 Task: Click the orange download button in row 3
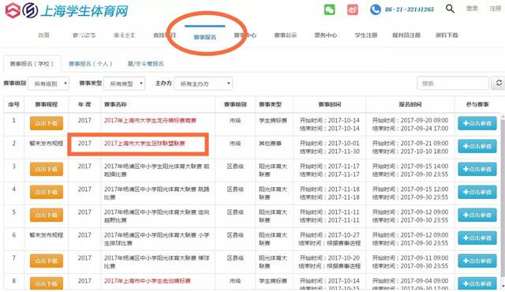tap(47, 169)
